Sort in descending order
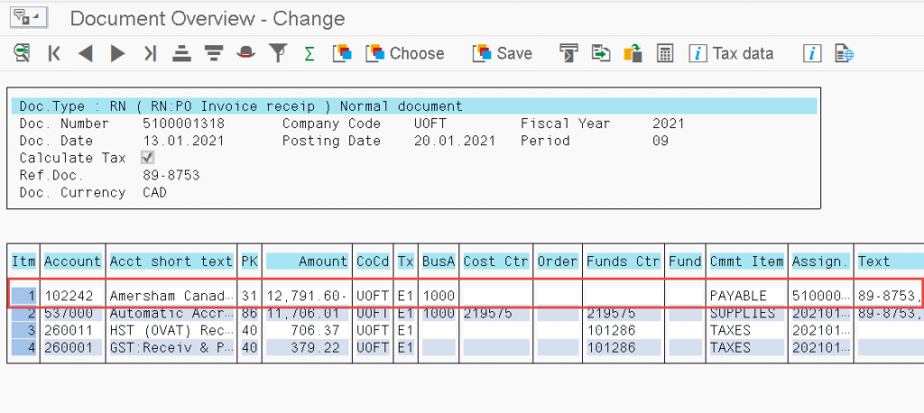Image resolution: width=924 pixels, height=413 pixels. click(x=213, y=53)
